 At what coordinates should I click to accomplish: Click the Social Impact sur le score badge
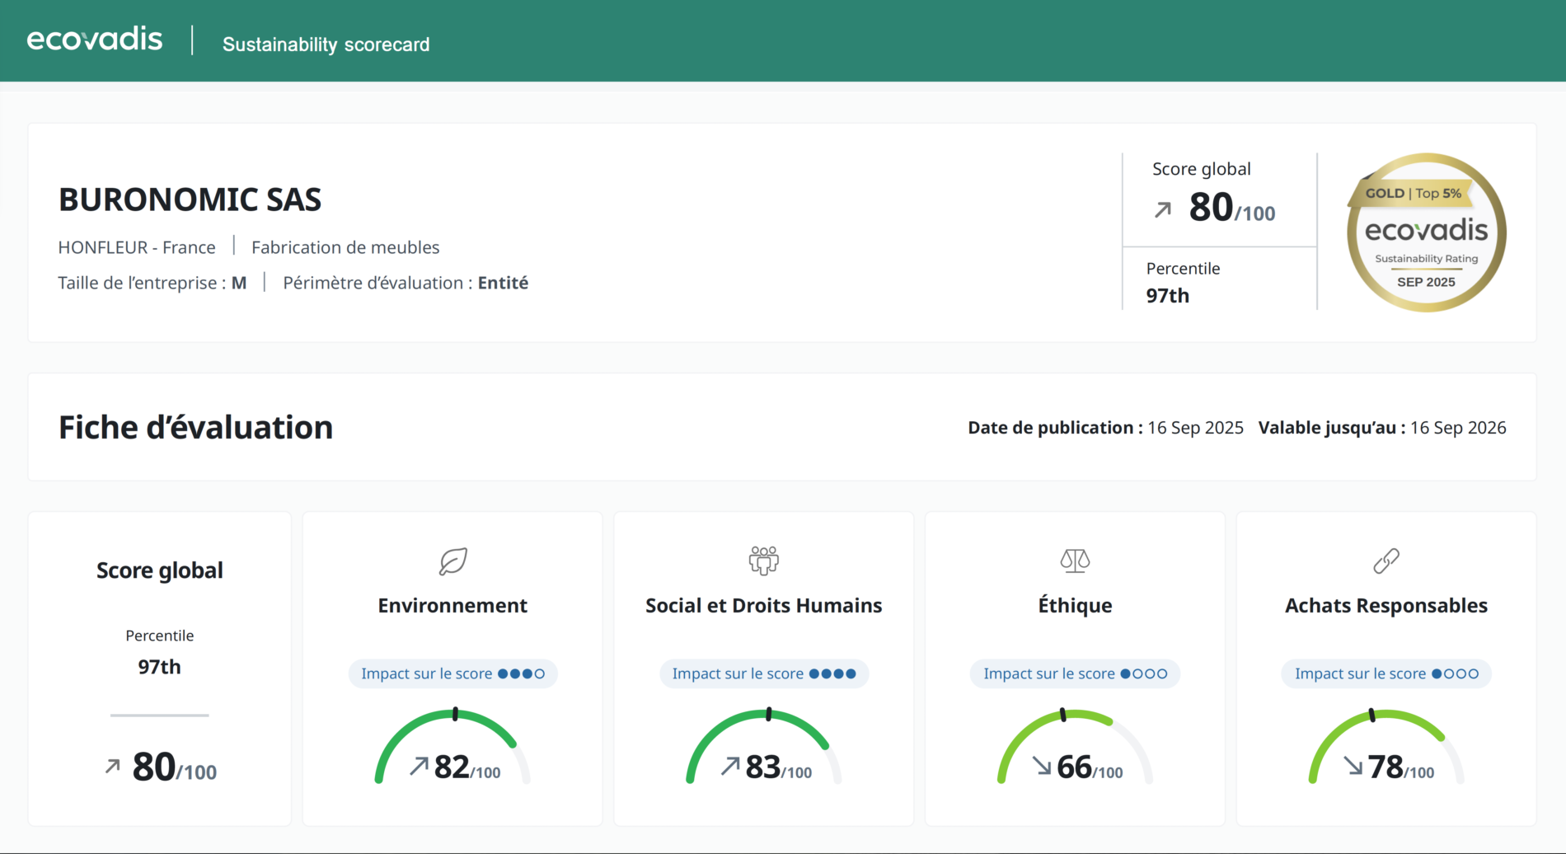tap(763, 673)
